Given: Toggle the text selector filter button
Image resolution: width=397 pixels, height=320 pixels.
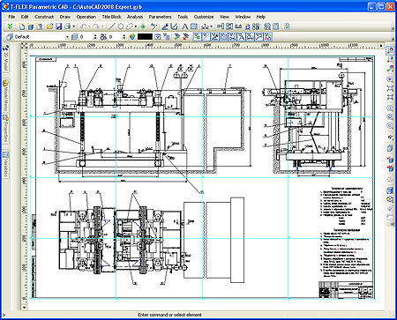Looking at the screenshot, I should tap(241, 37).
